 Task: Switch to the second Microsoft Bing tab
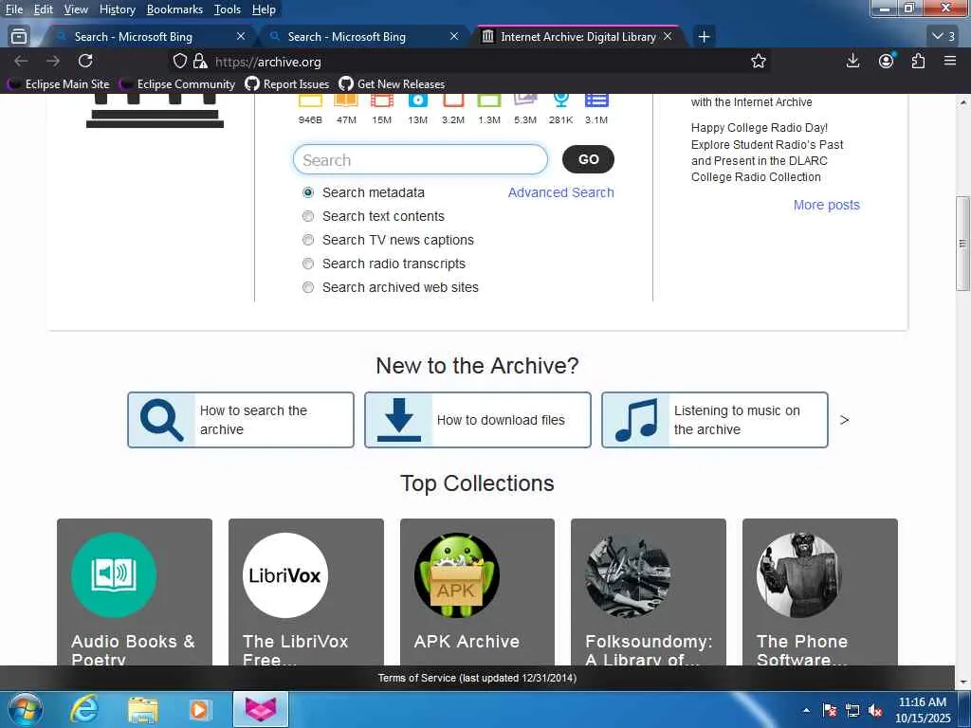(x=362, y=37)
